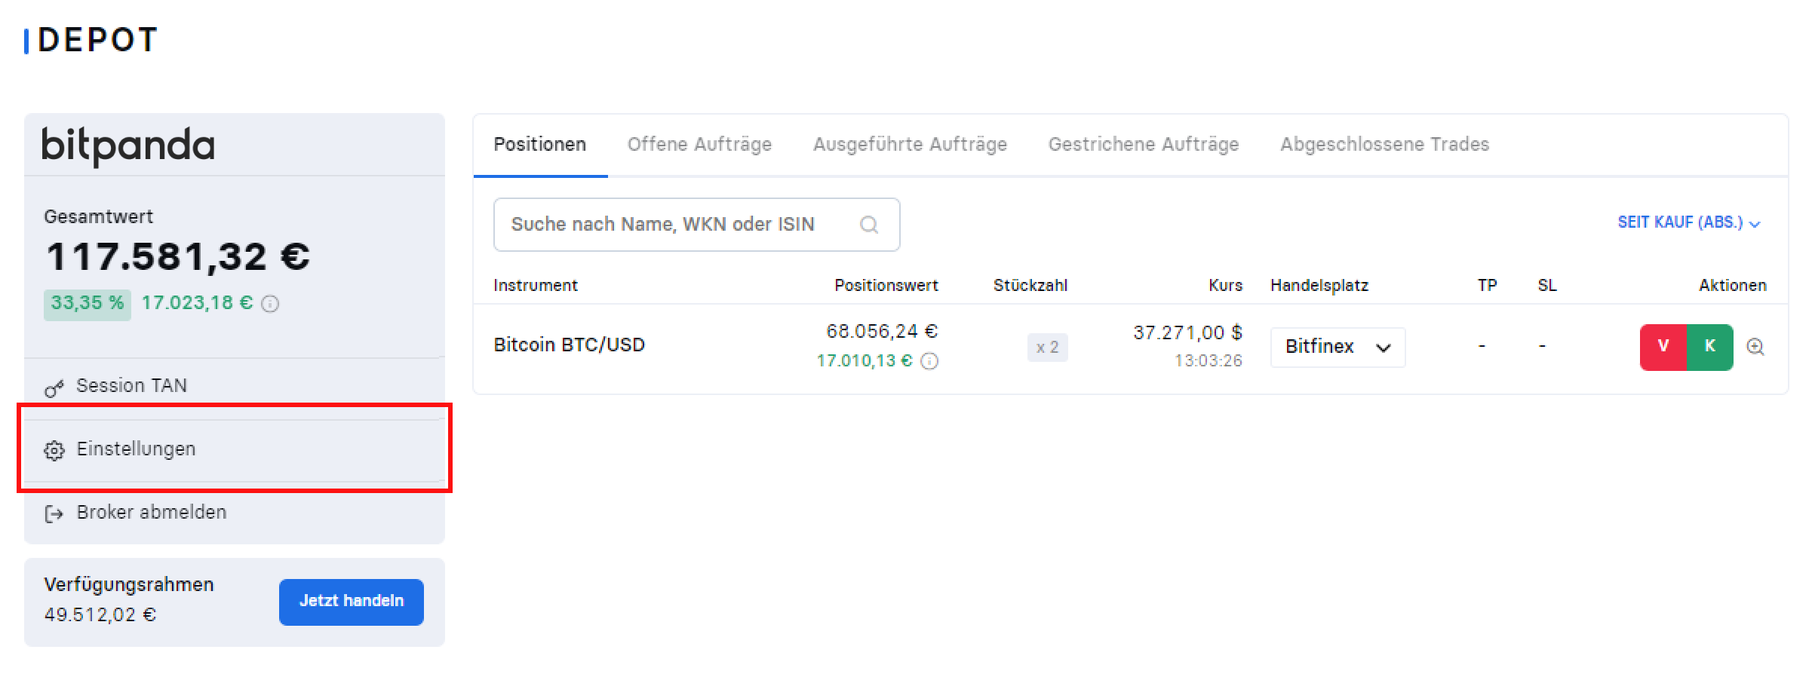The height and width of the screenshot is (674, 1812).
Task: Click the zoom details icon in Bitcoin row
Action: click(1755, 347)
